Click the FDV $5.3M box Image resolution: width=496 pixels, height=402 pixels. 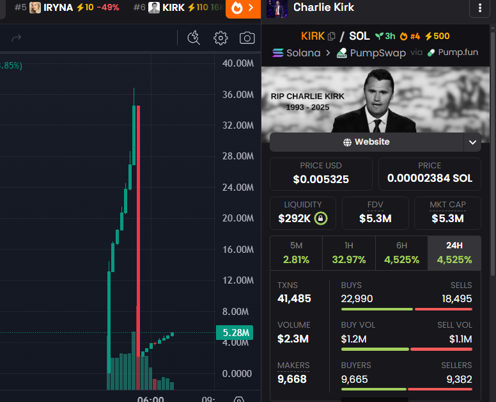pos(375,213)
